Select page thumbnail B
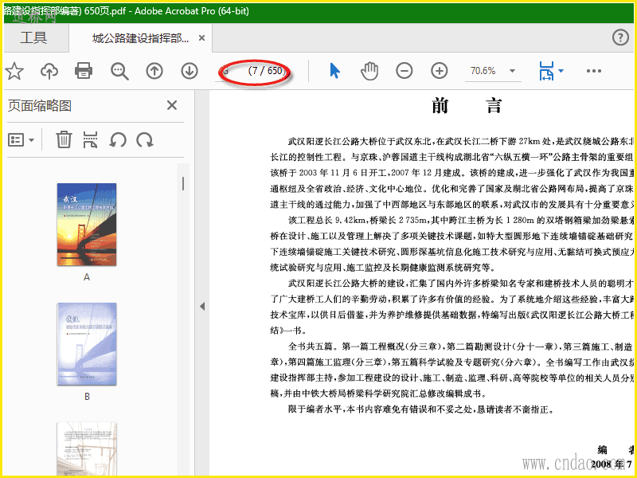The image size is (637, 478). (87, 344)
